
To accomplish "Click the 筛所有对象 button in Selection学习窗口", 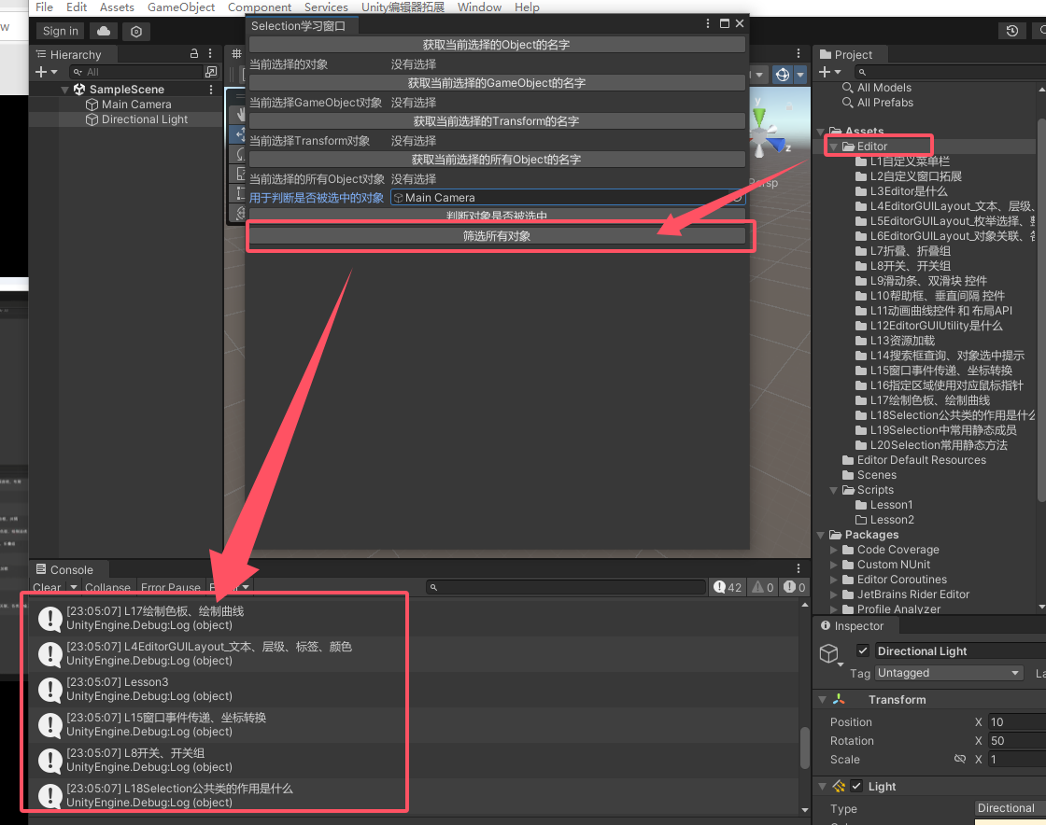I will pyautogui.click(x=500, y=236).
